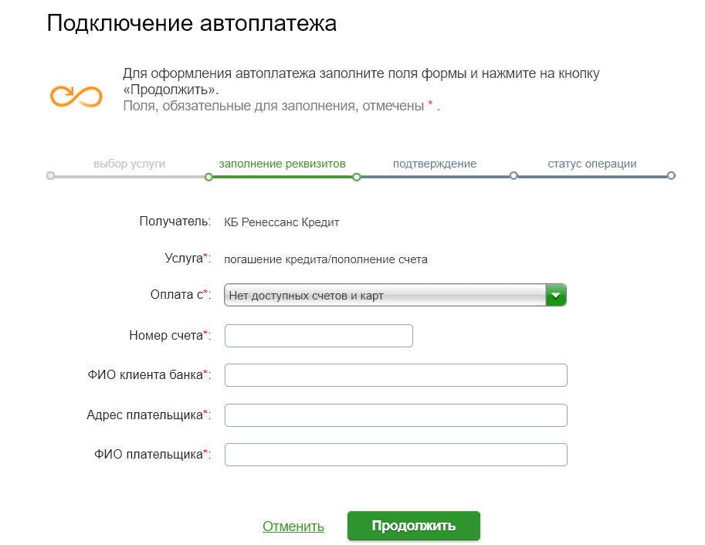
Task: Jump to the 'подтверждение' step label
Action: [434, 164]
